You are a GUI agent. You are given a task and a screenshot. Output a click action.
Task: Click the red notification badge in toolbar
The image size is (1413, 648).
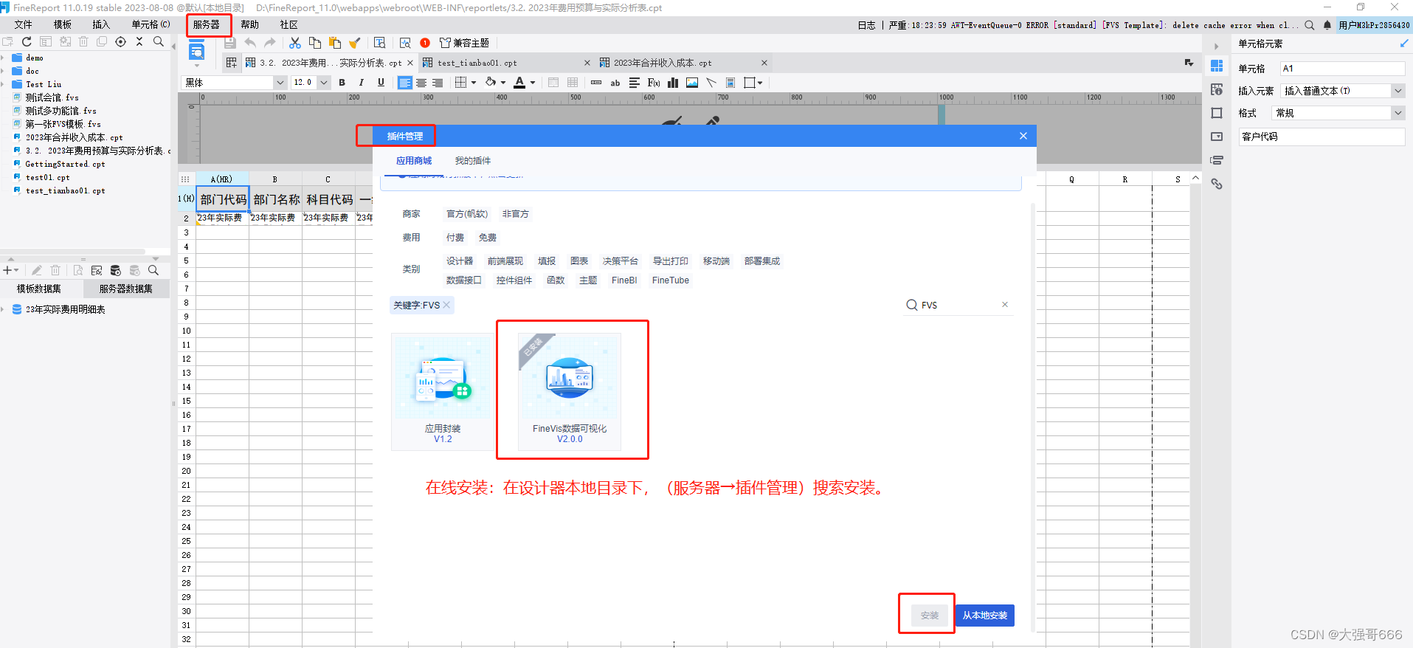425,43
